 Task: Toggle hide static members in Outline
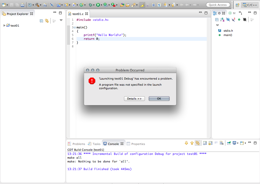(x=234, y=20)
